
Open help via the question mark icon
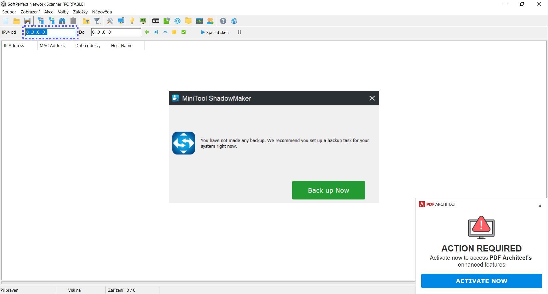coord(223,21)
